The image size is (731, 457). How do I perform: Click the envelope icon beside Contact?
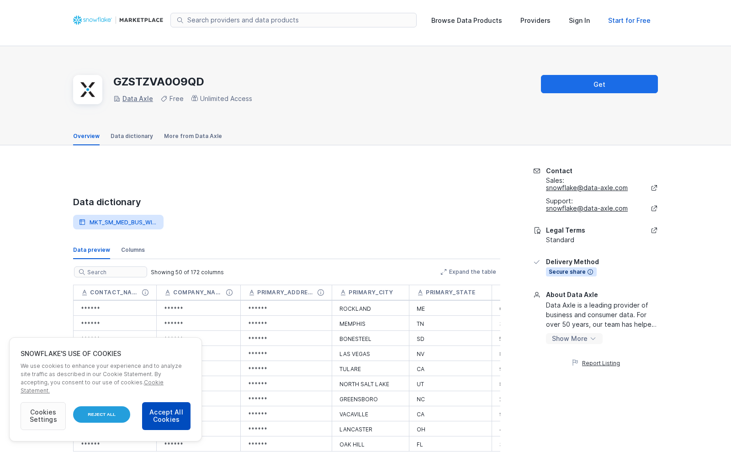pyautogui.click(x=537, y=171)
